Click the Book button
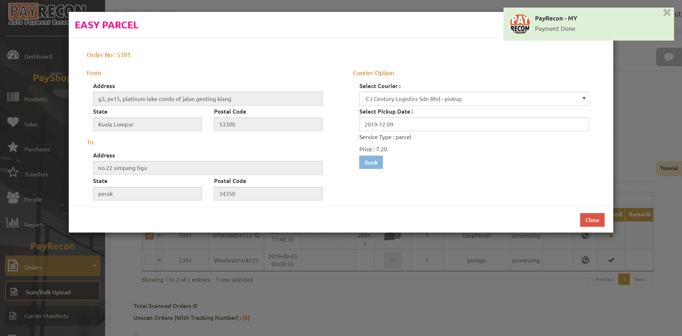This screenshot has height=336, width=682. (x=371, y=162)
